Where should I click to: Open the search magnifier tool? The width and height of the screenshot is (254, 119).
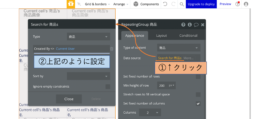182,4
